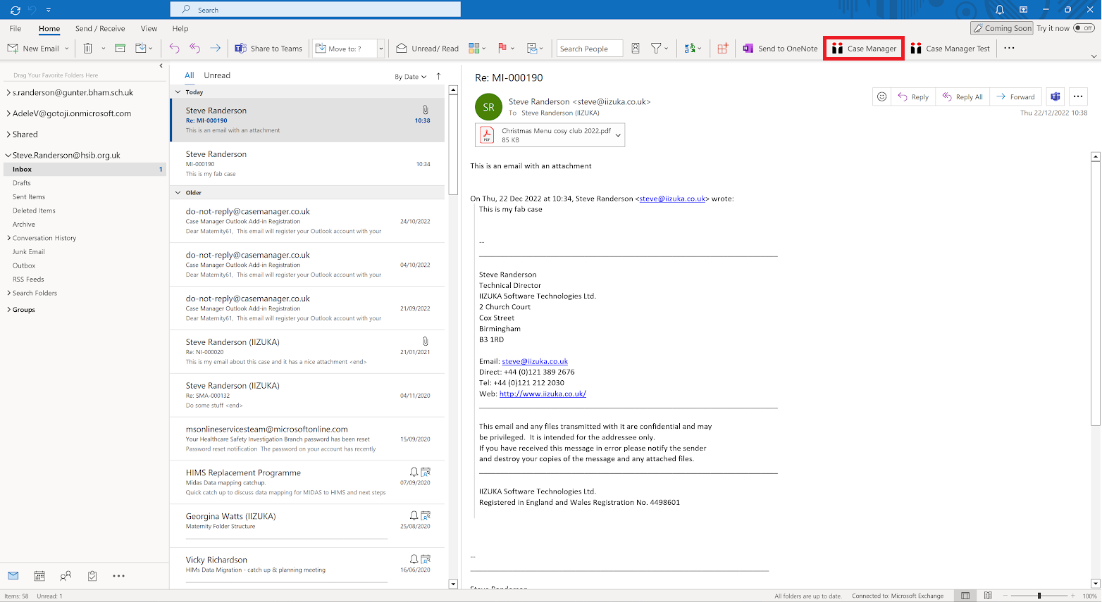This screenshot has height=602, width=1102.
Task: Mark message Unread/ Read
Action: coord(427,49)
